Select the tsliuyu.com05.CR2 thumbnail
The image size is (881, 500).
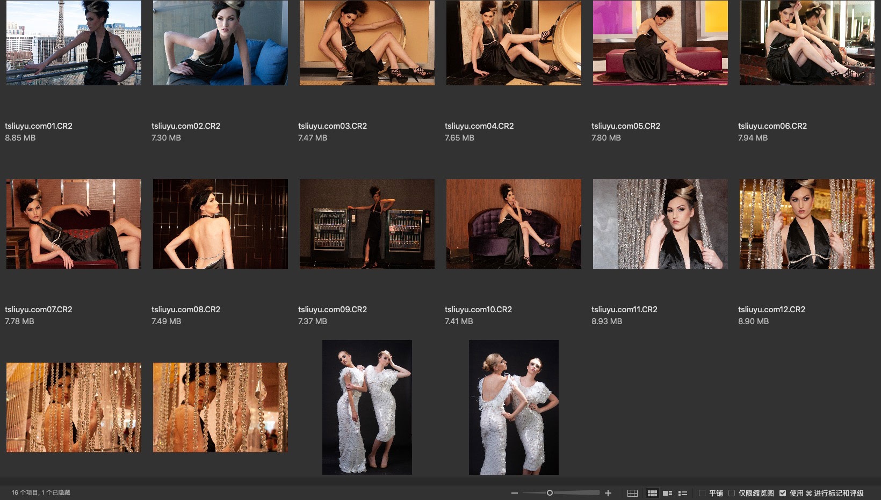(x=660, y=43)
